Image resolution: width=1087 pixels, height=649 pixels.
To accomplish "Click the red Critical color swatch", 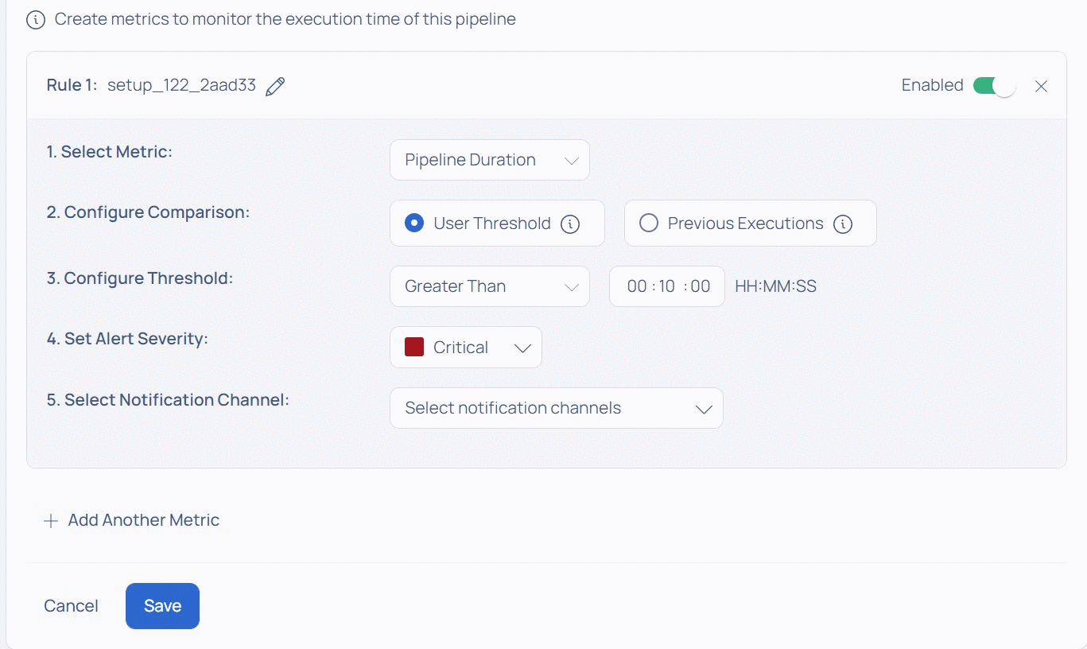I will pyautogui.click(x=414, y=347).
